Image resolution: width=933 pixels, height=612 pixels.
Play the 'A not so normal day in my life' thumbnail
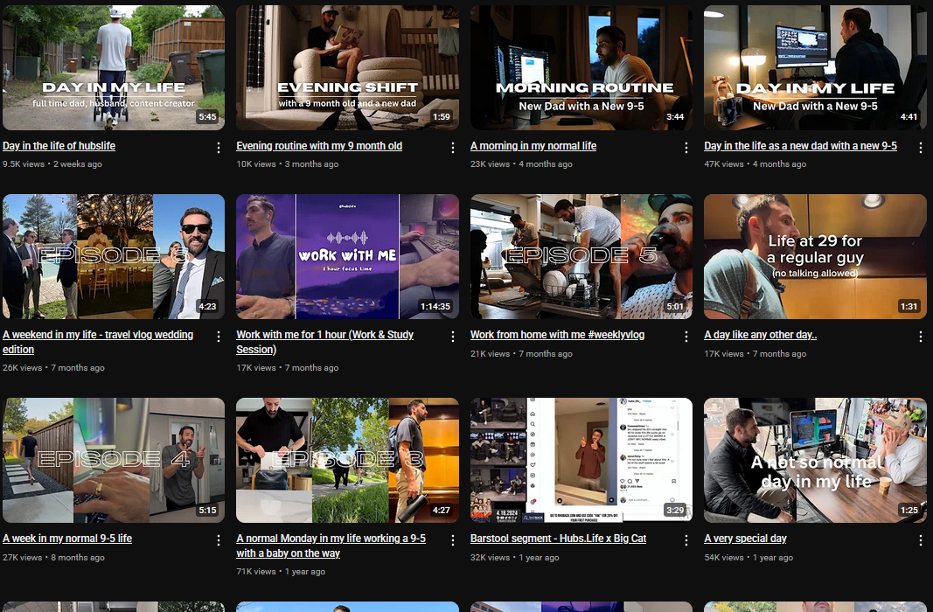point(815,461)
